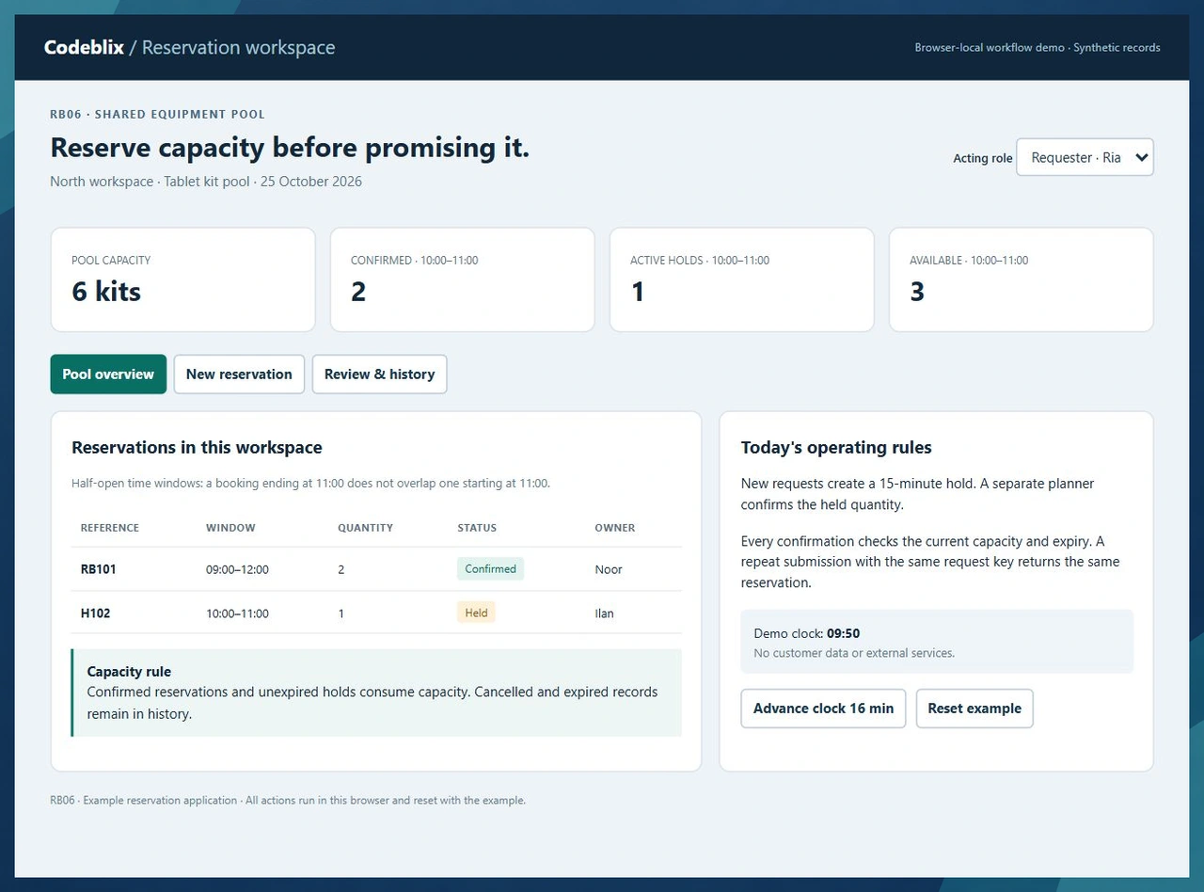
Task: Open the New reservation tab
Action: pos(239,374)
